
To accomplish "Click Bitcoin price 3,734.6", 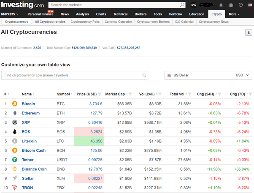I will tap(96, 104).
